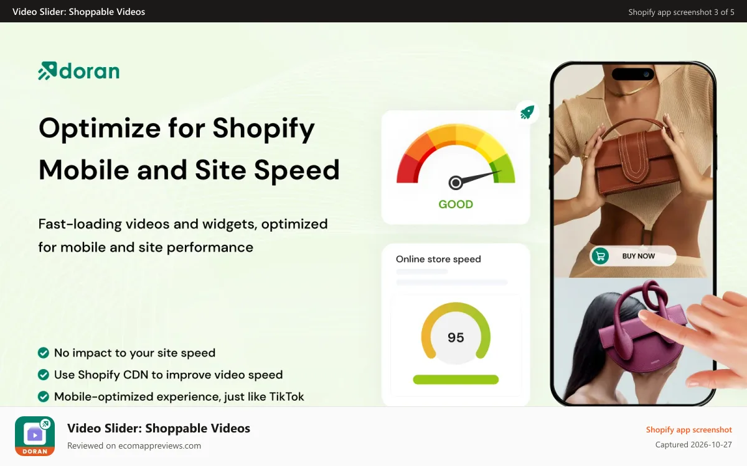Tap the BUY NOW button on phone
This screenshot has height=466, width=747.
pyautogui.click(x=633, y=256)
